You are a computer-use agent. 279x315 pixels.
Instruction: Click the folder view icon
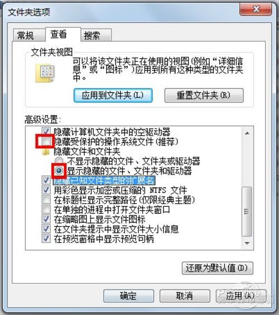pos(45,73)
